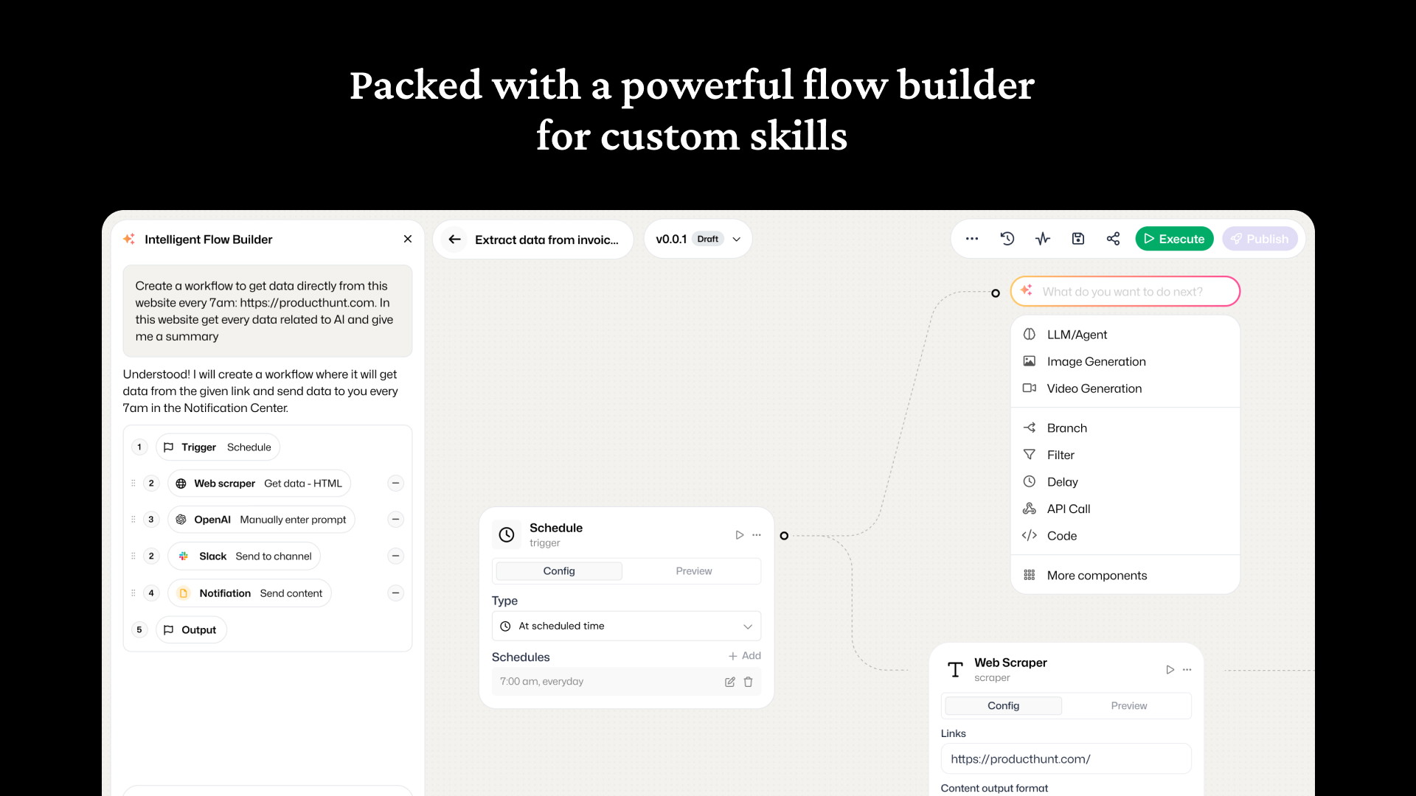The image size is (1416, 796).
Task: View the activity icon in the toolbar
Action: click(1043, 238)
